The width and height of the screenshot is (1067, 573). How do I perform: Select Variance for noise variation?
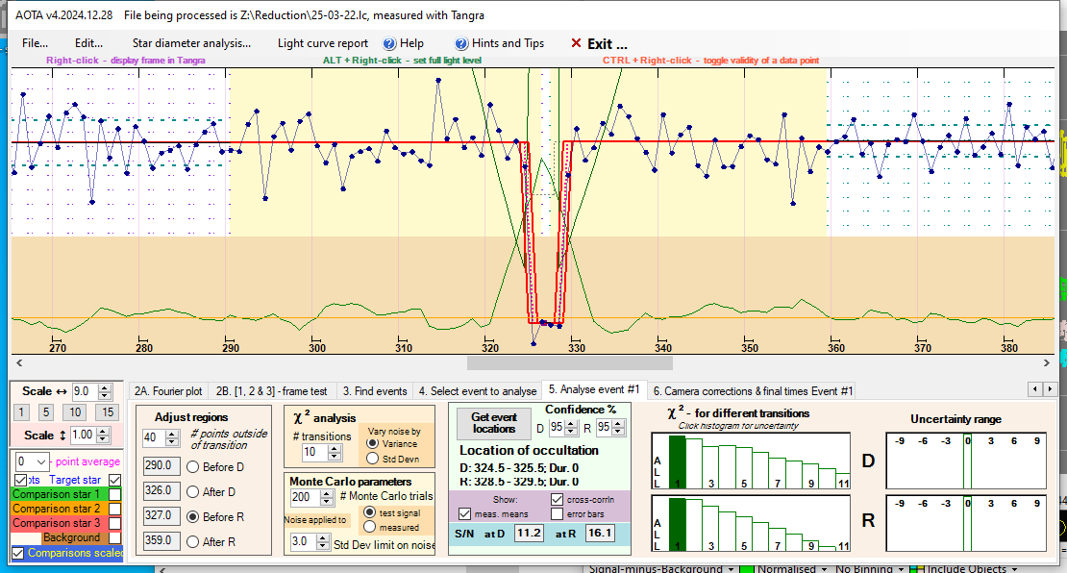coord(372,444)
